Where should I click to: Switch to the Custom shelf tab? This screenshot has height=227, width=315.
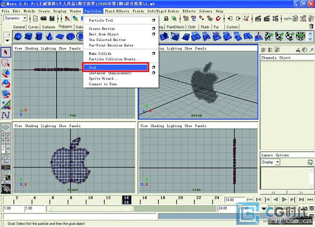click(232, 27)
